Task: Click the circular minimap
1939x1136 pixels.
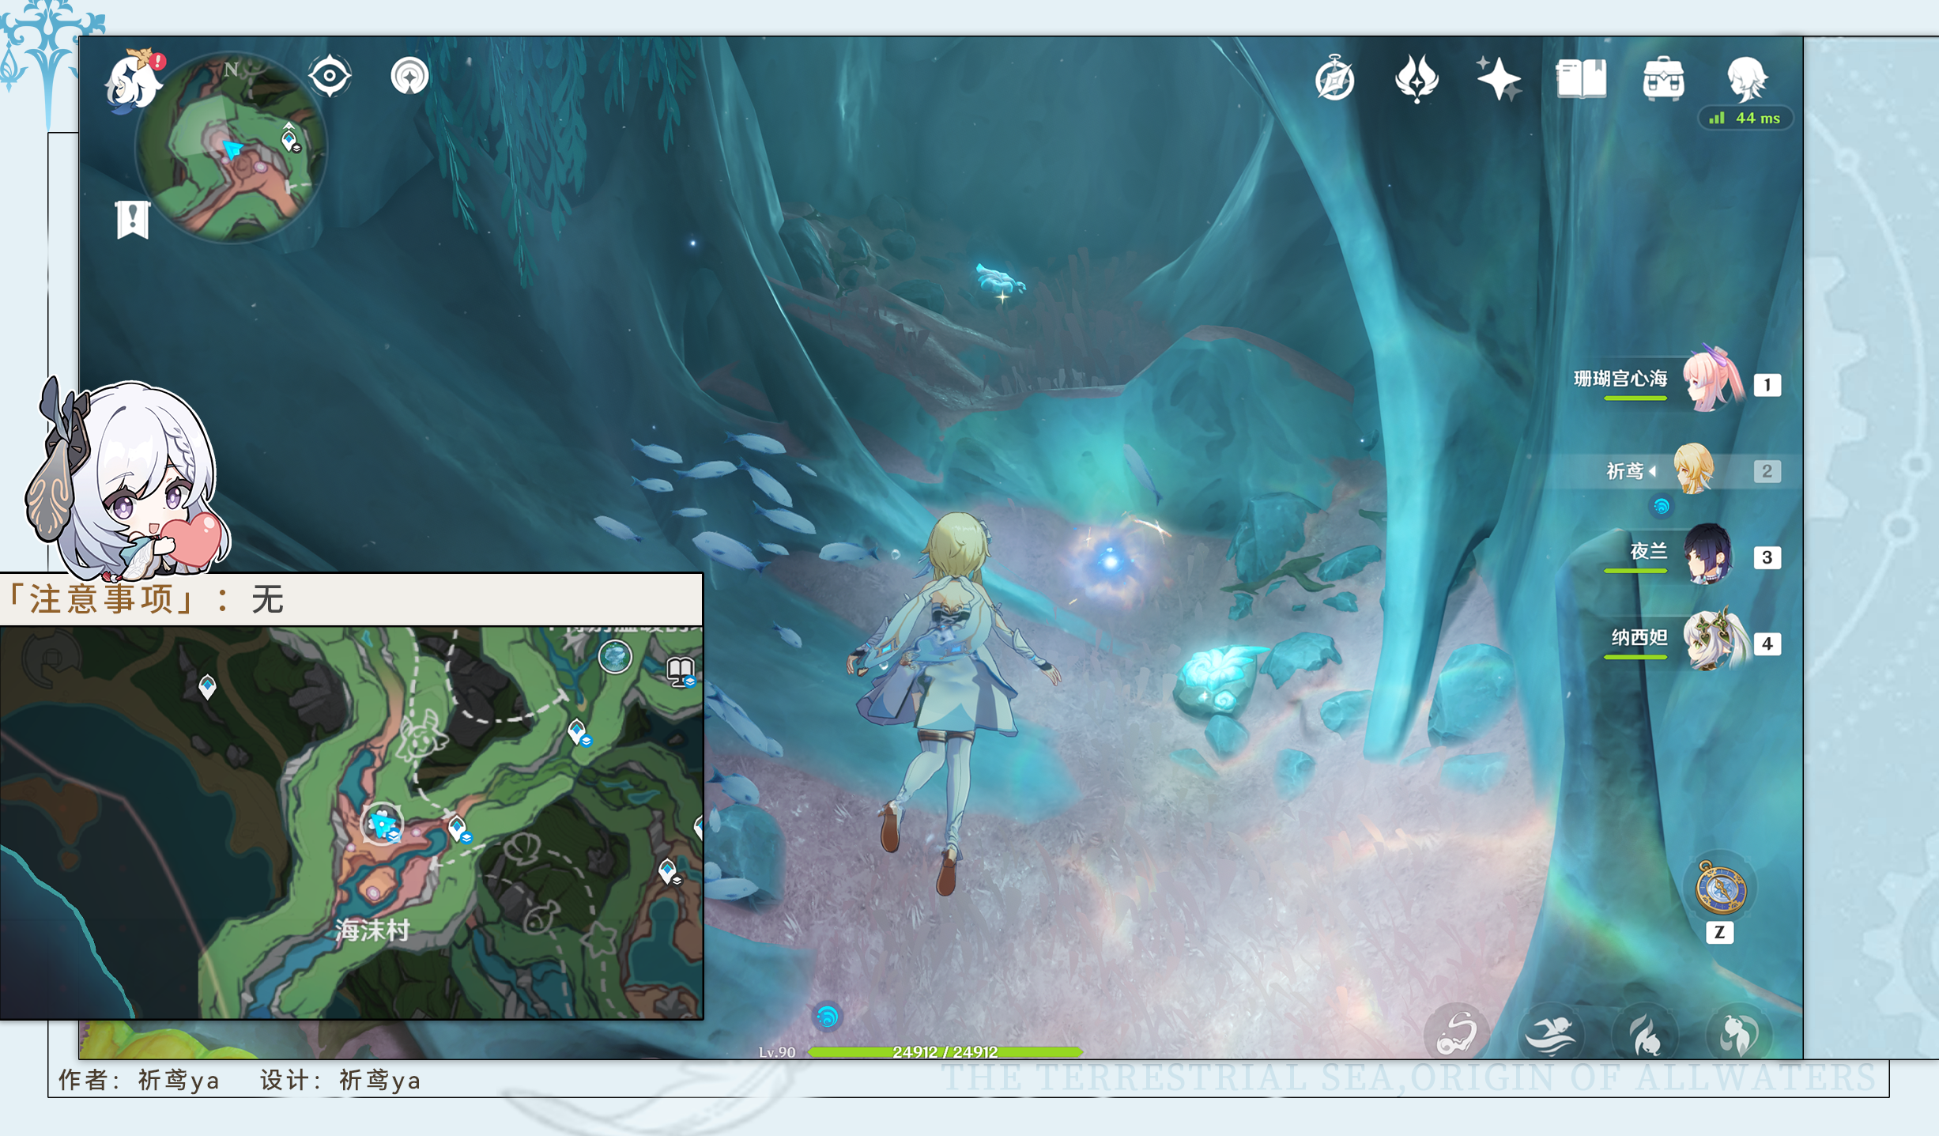Action: click(231, 148)
